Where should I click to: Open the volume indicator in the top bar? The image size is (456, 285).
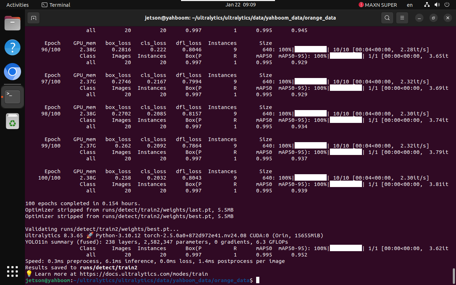436,5
